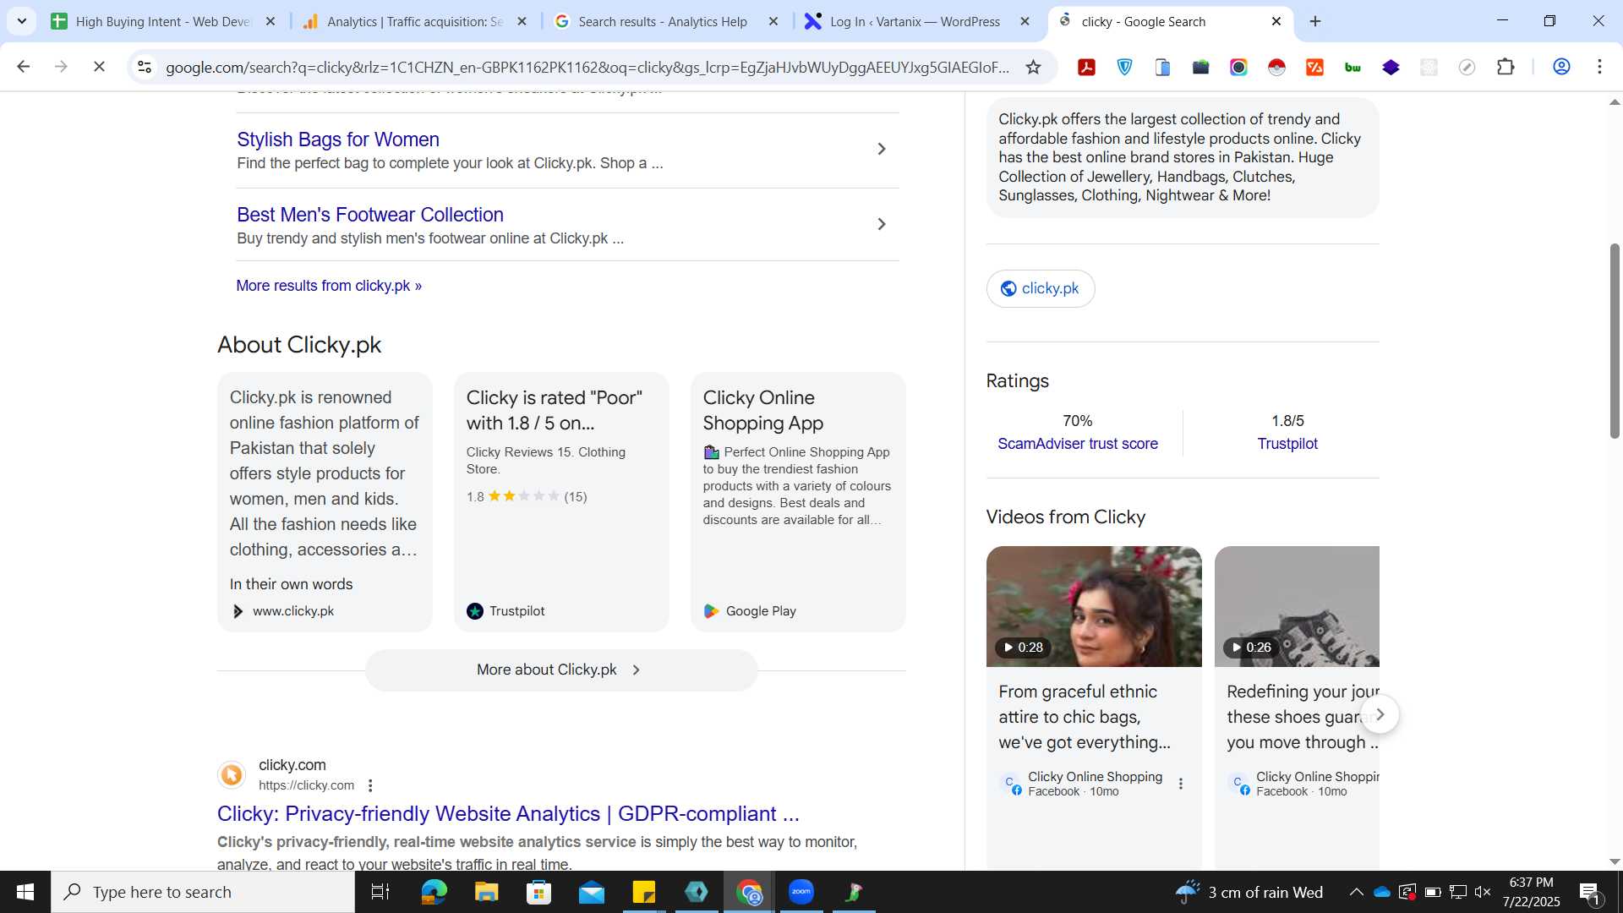
Task: Open Google Play source icon in card
Action: click(712, 611)
